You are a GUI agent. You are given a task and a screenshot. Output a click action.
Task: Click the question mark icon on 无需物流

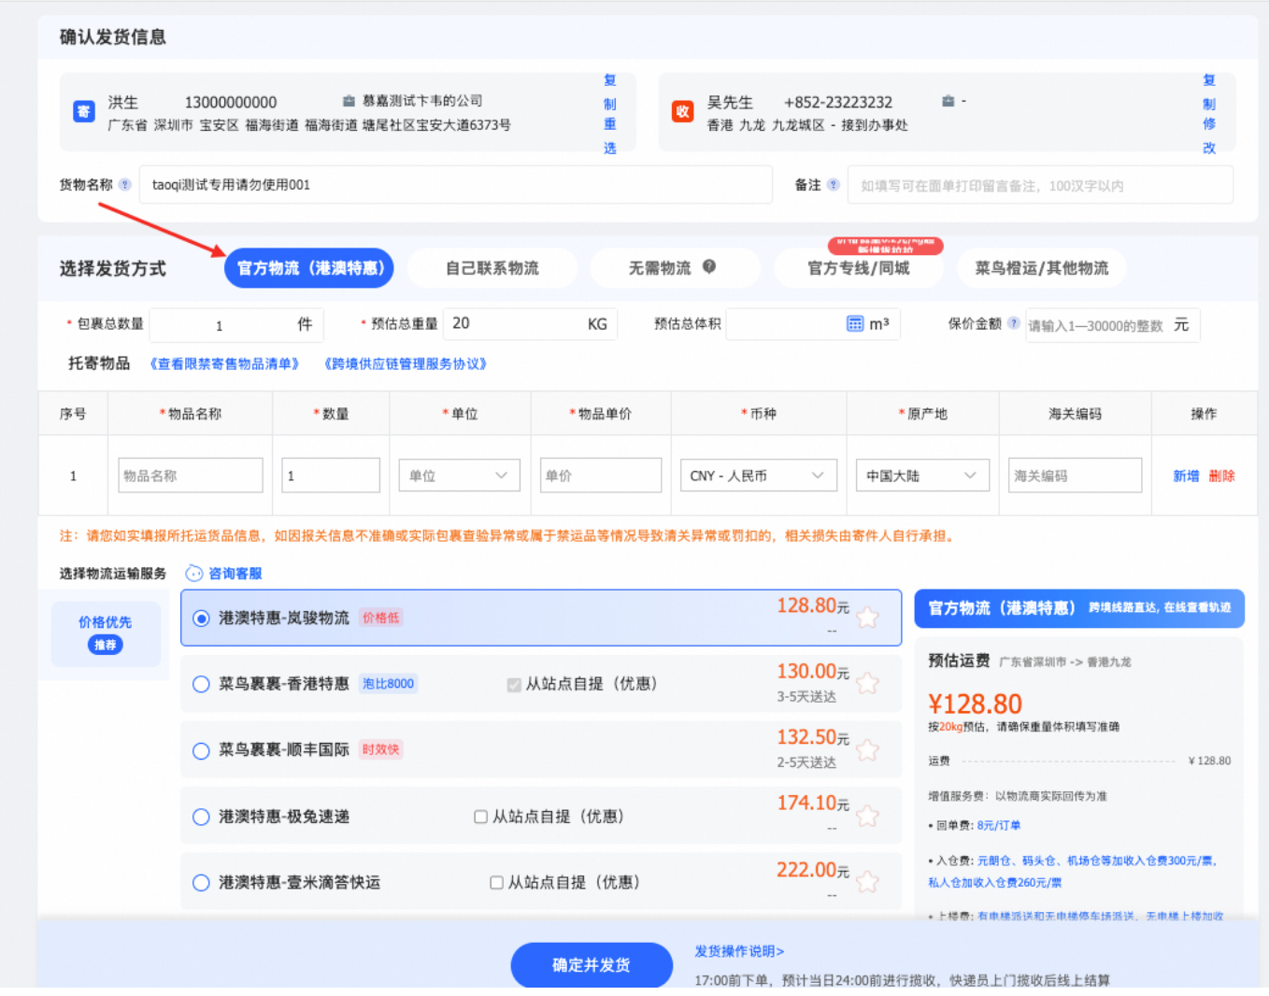pos(709,266)
